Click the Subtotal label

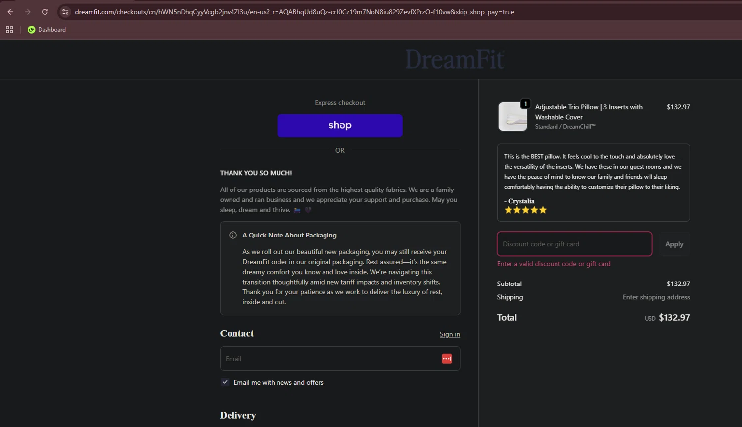coord(509,284)
